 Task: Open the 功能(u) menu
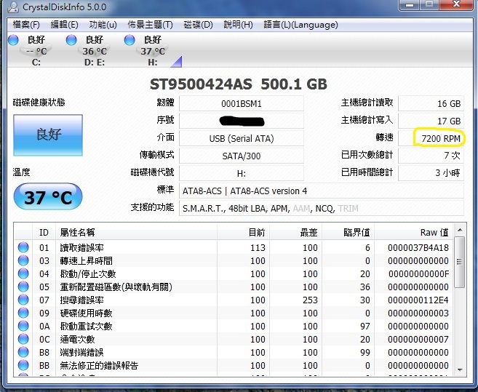coord(103,25)
